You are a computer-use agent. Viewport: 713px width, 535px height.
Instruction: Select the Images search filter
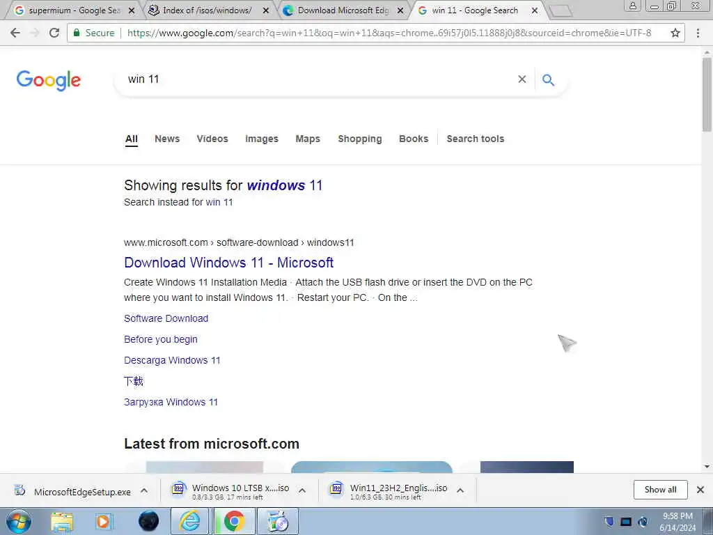pyautogui.click(x=262, y=139)
